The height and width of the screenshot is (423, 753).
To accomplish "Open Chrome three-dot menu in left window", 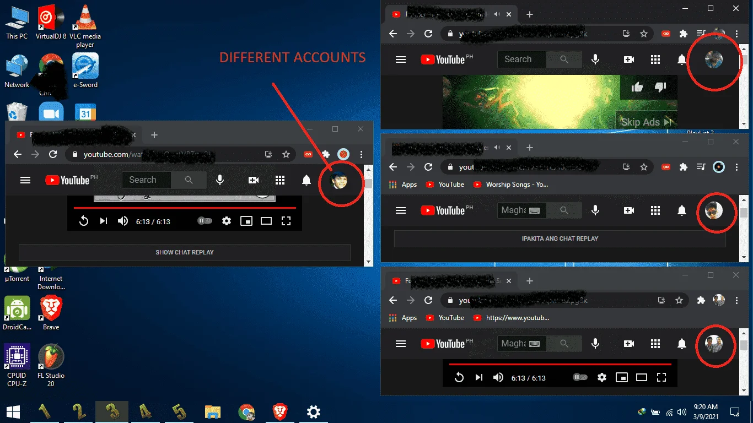I will 361,155.
